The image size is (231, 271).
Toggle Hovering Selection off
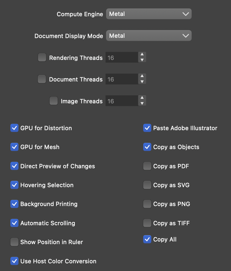[14, 185]
